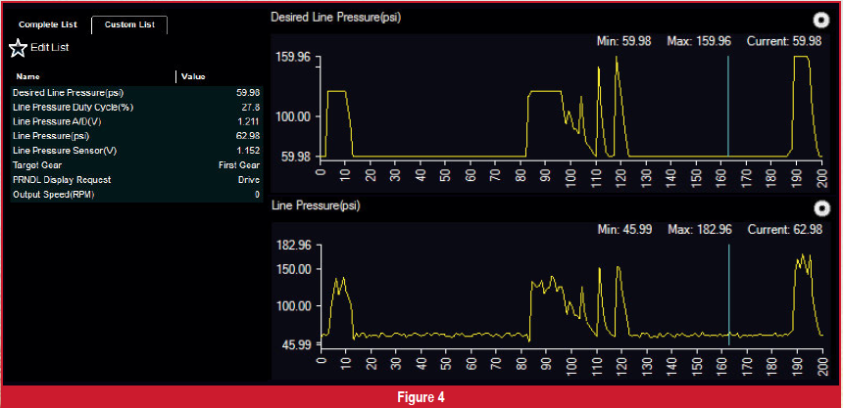843x408 pixels.
Task: Click the cursor line in Line Pressure graph
Action: click(x=728, y=294)
